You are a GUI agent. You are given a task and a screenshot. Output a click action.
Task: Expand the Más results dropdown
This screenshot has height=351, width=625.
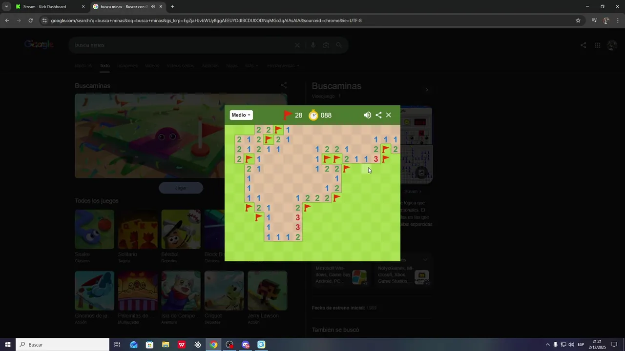point(251,66)
